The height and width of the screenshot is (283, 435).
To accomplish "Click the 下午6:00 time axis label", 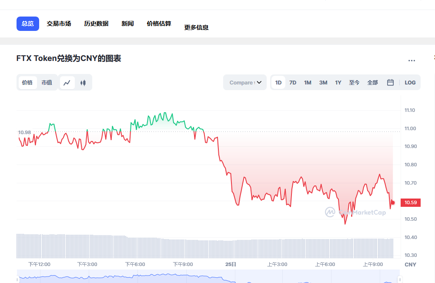I will coord(135,264).
